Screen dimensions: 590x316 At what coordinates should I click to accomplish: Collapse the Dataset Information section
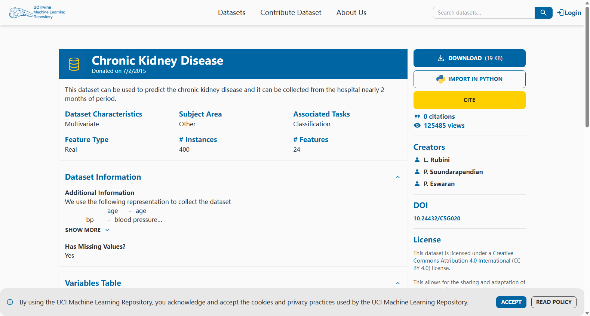pyautogui.click(x=398, y=177)
